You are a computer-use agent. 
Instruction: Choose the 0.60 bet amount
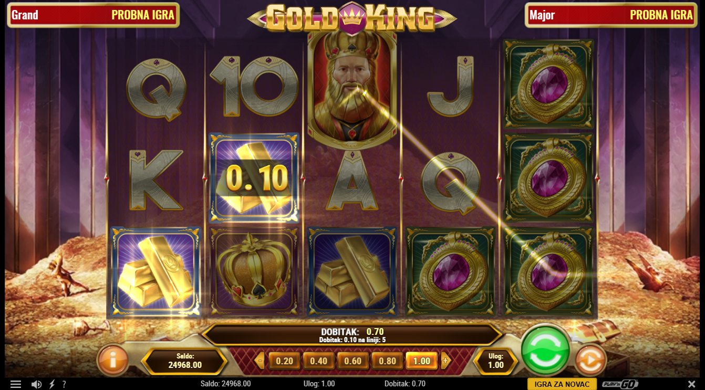pos(352,361)
